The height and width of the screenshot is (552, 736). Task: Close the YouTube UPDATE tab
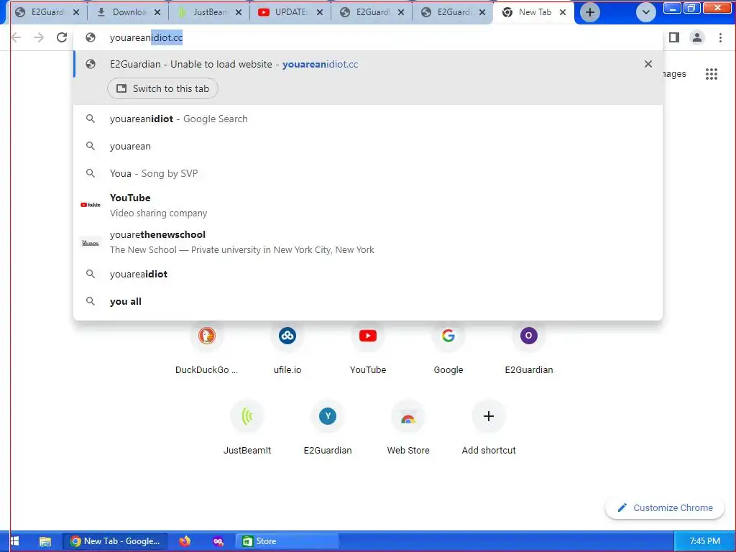(320, 13)
